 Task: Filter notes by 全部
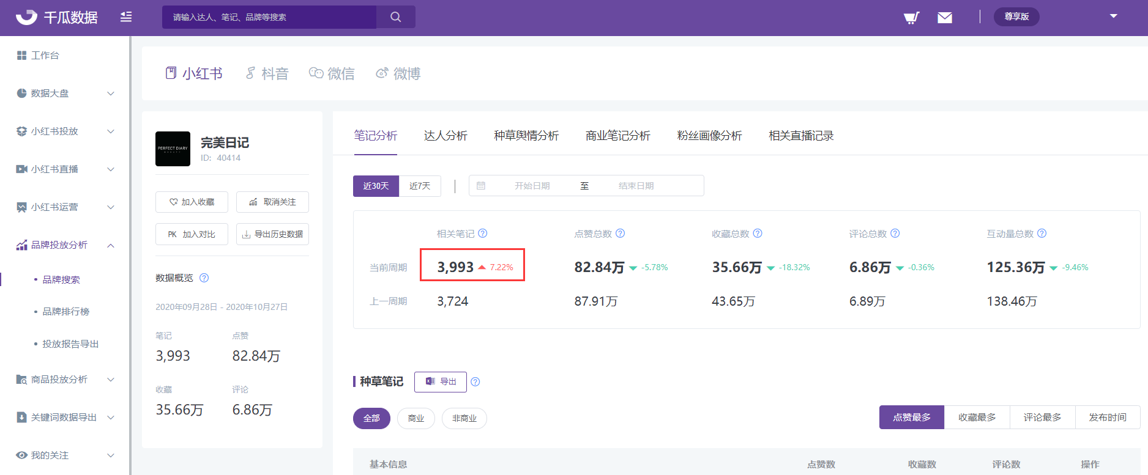point(371,418)
